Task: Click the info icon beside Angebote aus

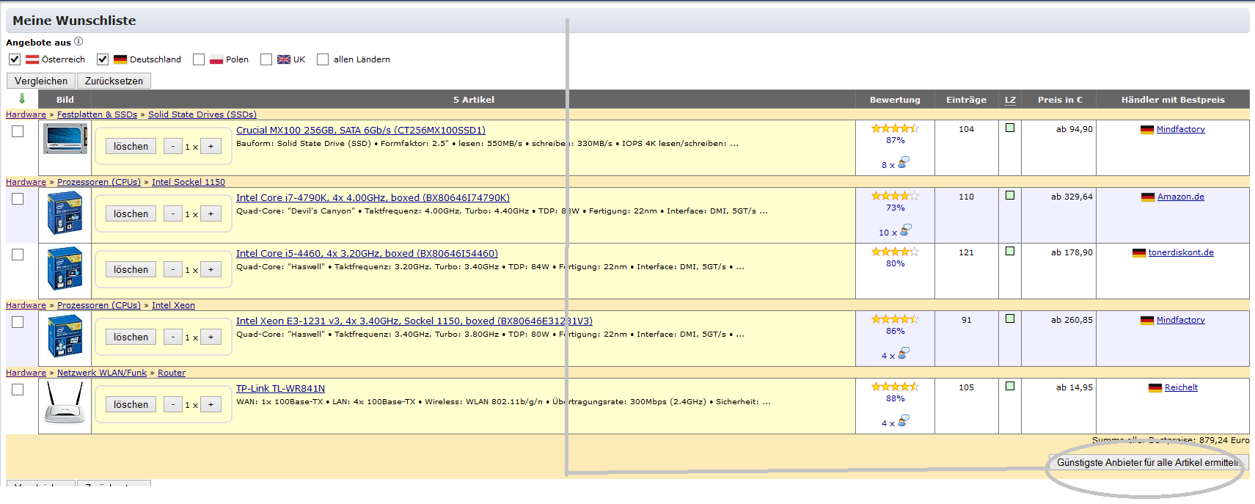Action: [78, 42]
